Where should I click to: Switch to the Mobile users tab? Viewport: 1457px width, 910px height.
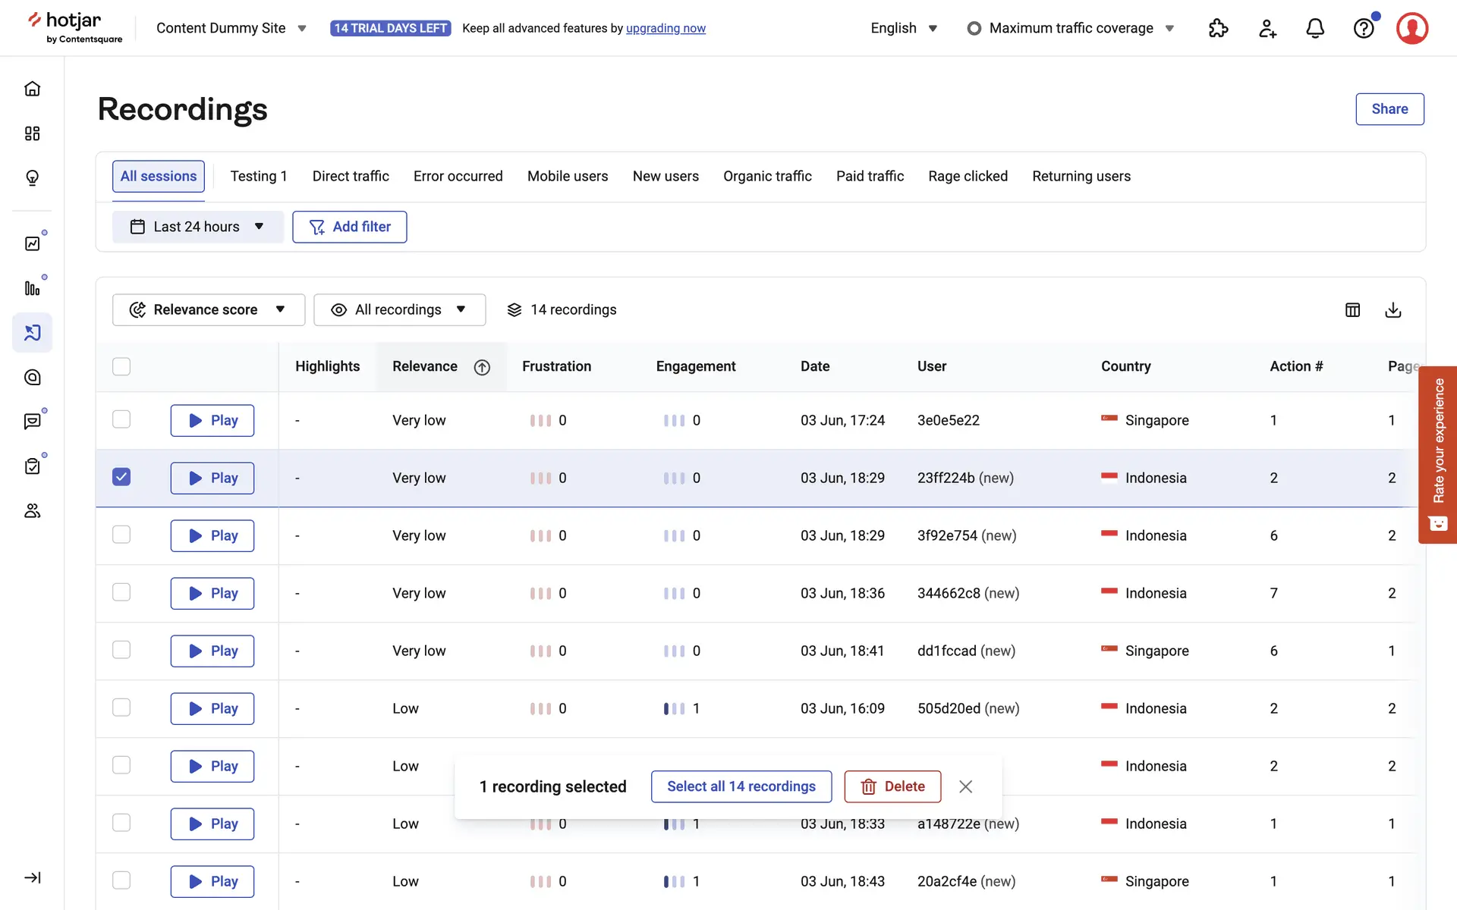pos(567,176)
